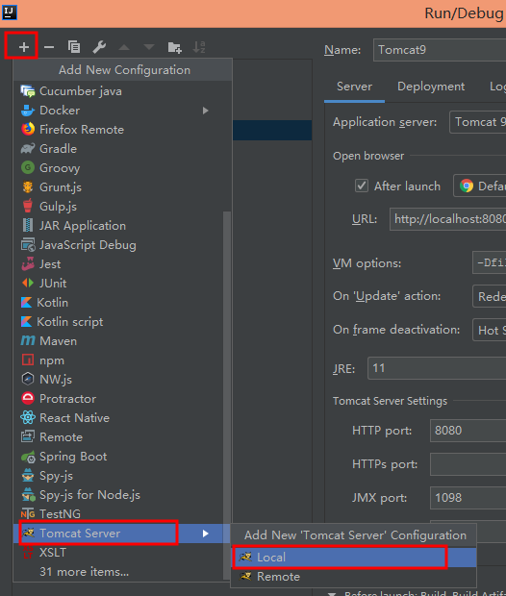Move configuration up arrow icon

pos(124,47)
